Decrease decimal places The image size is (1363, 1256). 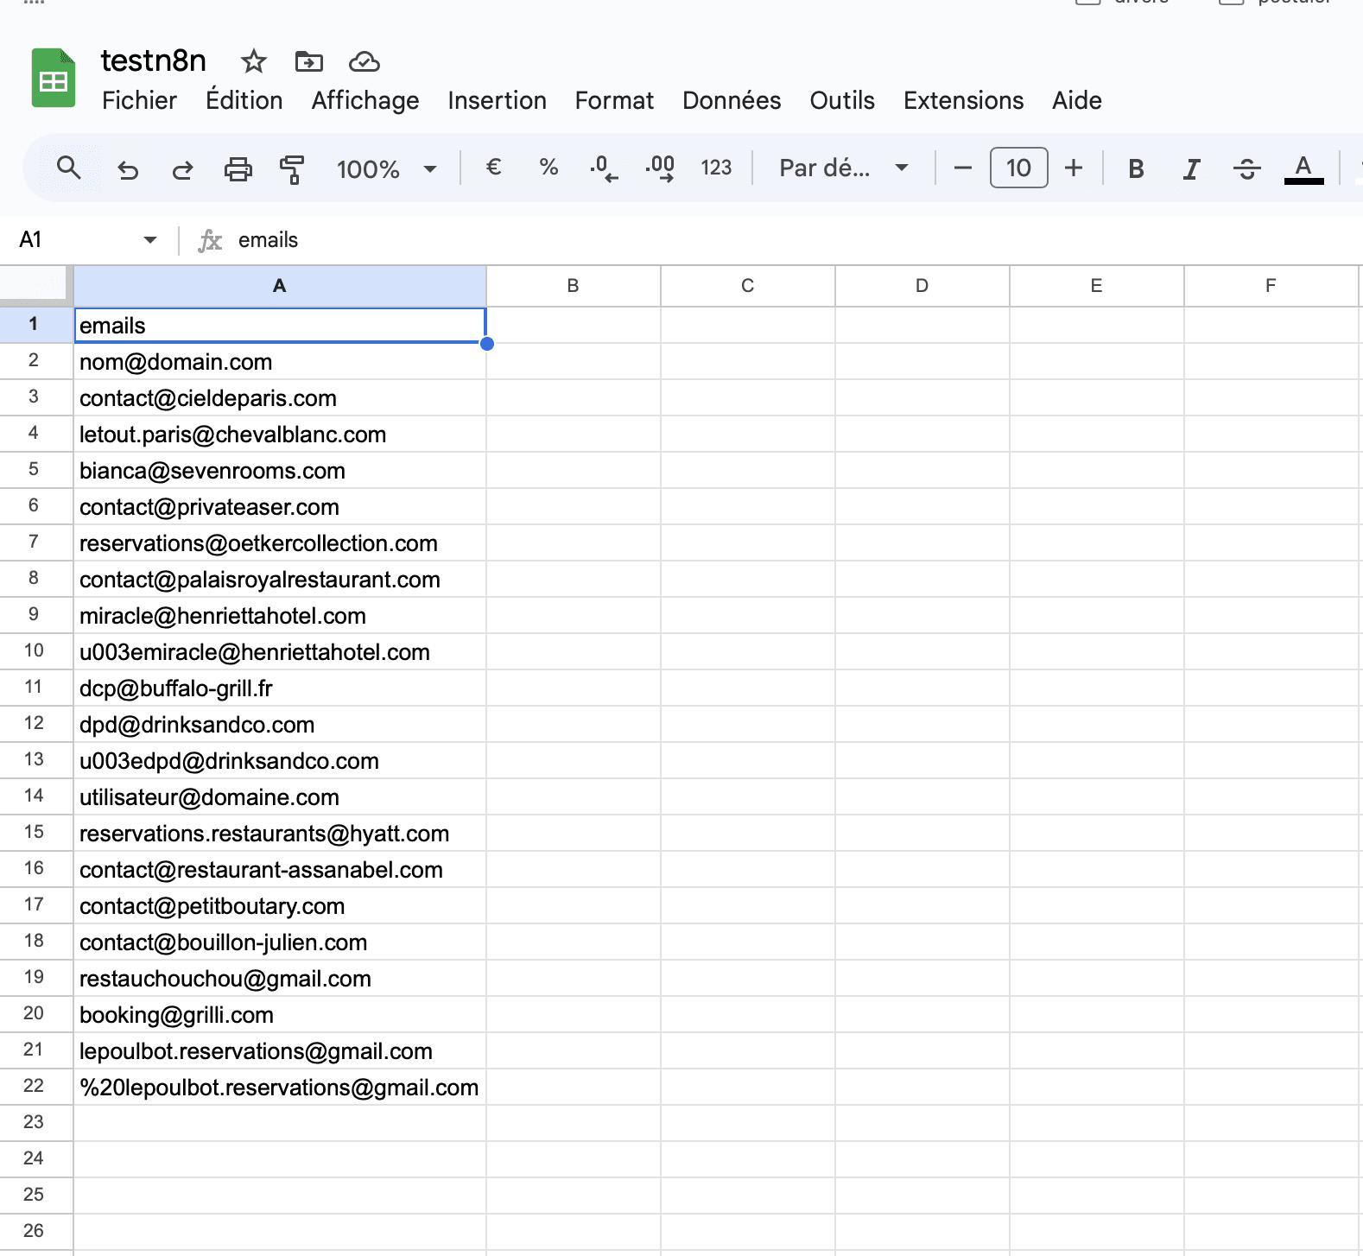tap(604, 168)
